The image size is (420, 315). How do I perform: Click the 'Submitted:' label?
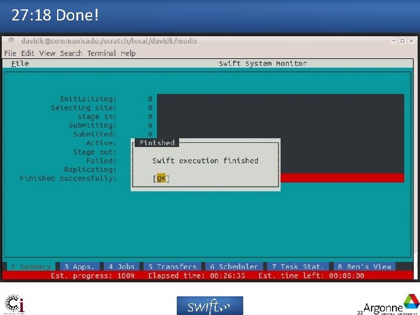point(95,134)
